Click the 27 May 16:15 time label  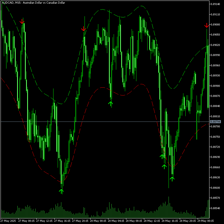point(62,221)
